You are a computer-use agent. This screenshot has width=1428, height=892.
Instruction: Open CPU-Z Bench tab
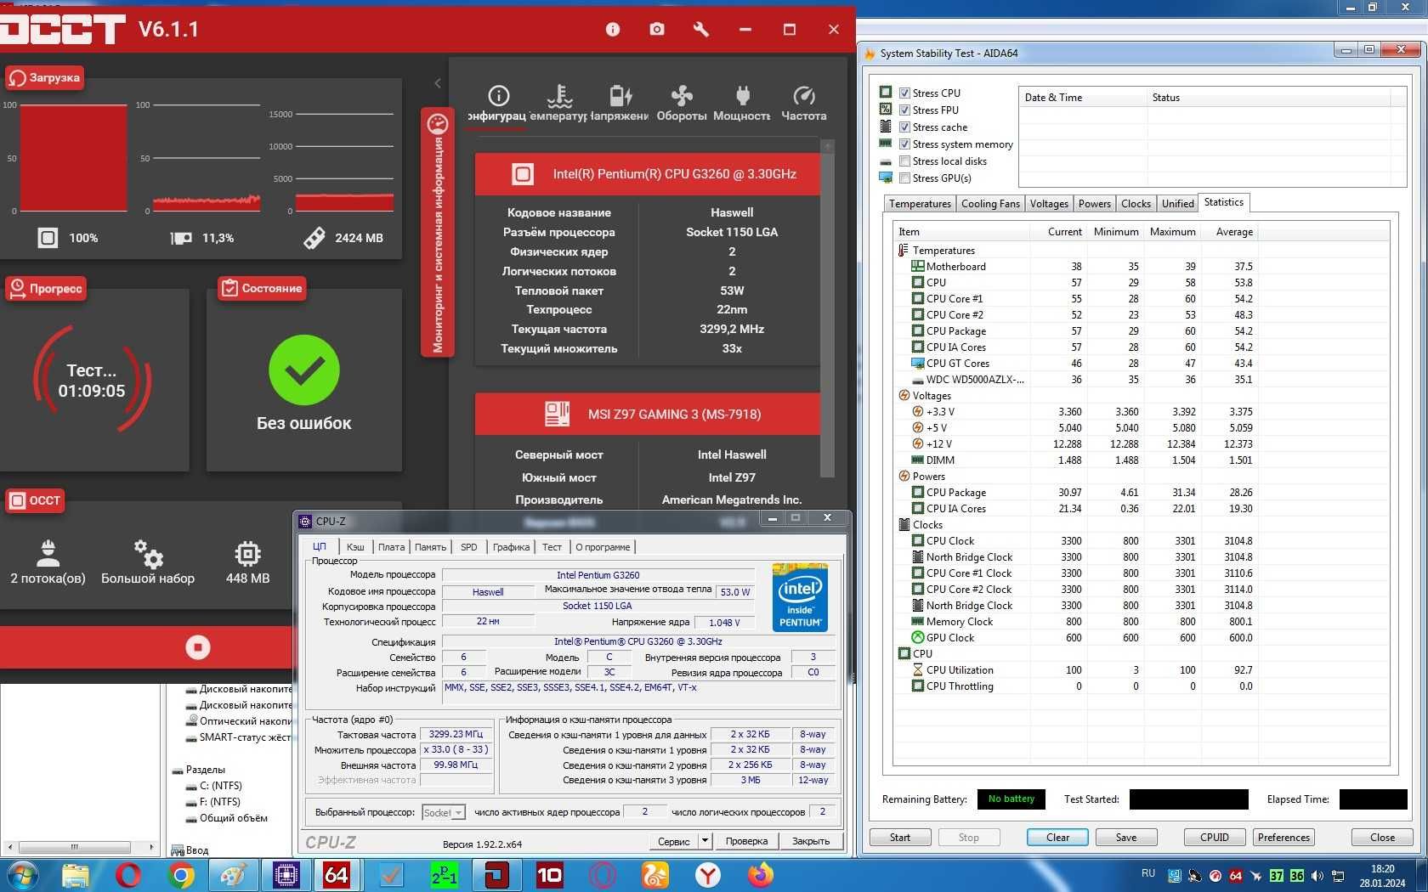point(552,547)
